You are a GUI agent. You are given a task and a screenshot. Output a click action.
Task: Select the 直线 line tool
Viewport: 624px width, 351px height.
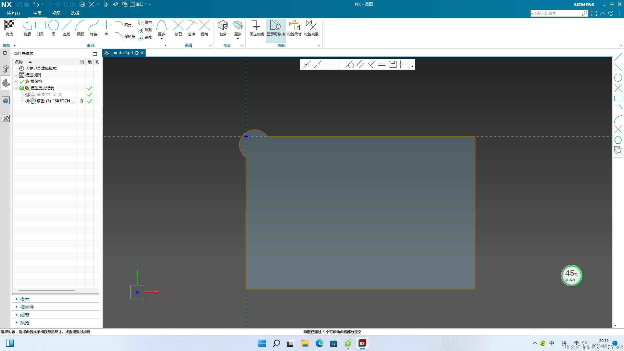[x=67, y=28]
